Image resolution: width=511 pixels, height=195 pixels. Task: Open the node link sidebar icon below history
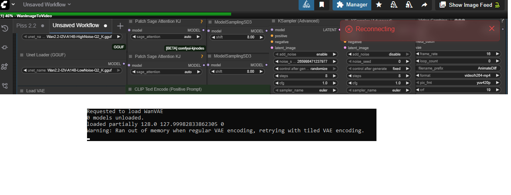coord(5,47)
